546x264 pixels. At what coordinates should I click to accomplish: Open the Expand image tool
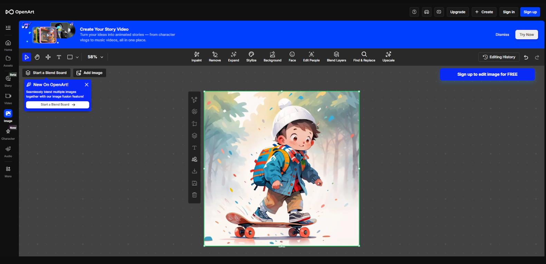(233, 57)
